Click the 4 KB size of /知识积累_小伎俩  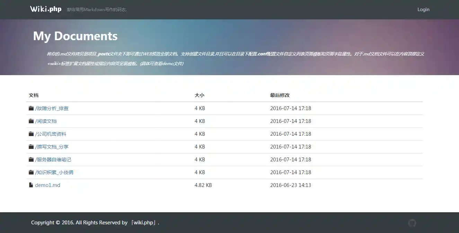200,172
